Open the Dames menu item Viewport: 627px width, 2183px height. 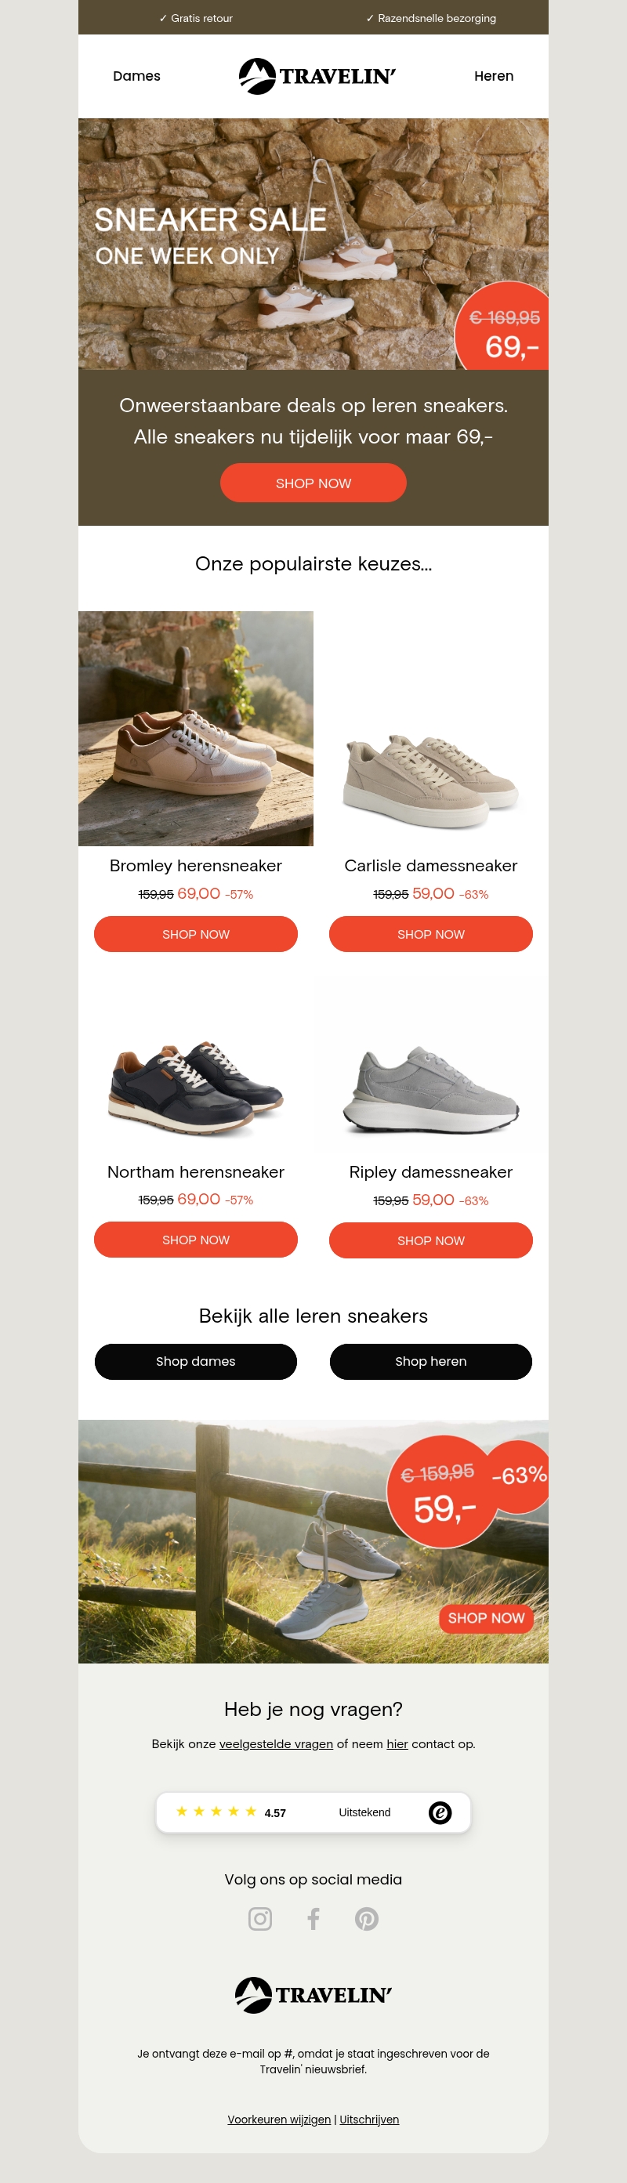coord(136,76)
